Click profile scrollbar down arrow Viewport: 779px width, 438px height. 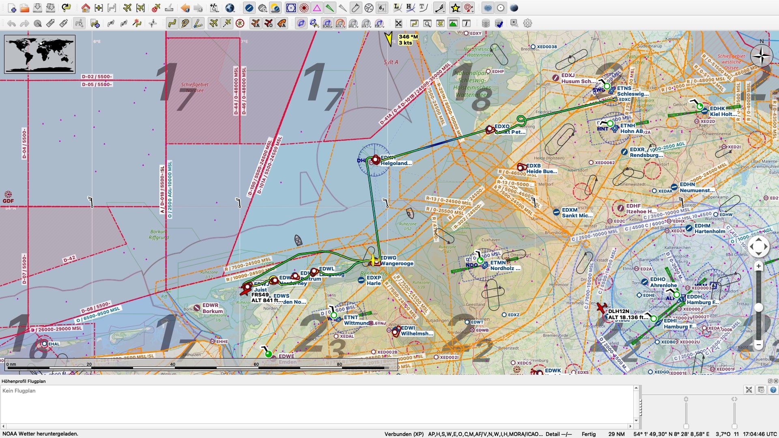(636, 421)
